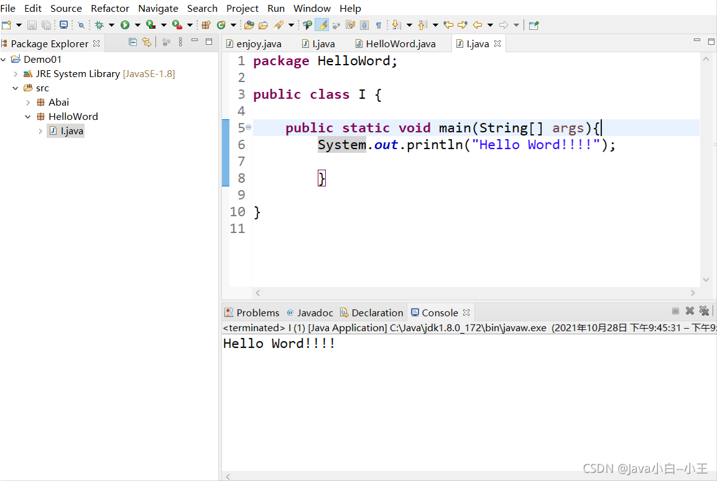Switch to the Declaration tab
The image size is (717, 481).
(x=372, y=313)
